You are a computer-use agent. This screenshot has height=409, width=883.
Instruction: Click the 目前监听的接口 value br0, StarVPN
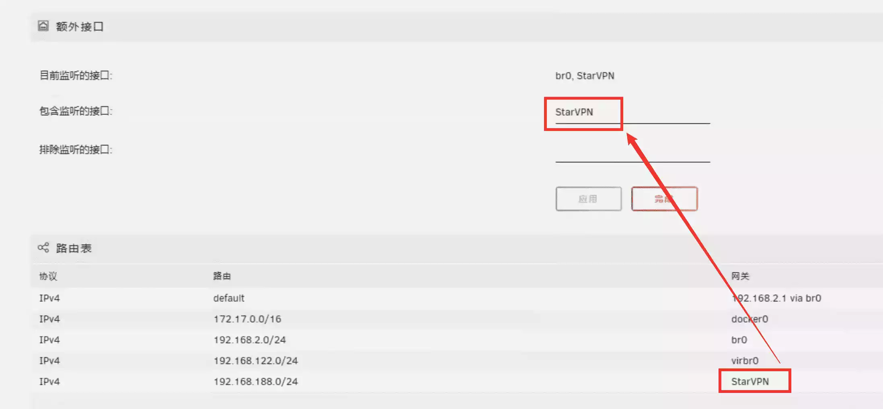[x=585, y=76]
